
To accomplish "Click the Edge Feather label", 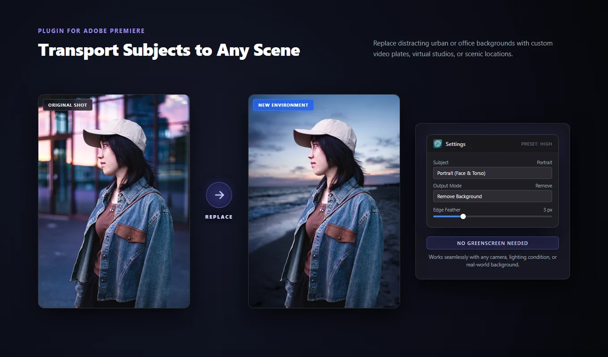I will [x=447, y=210].
